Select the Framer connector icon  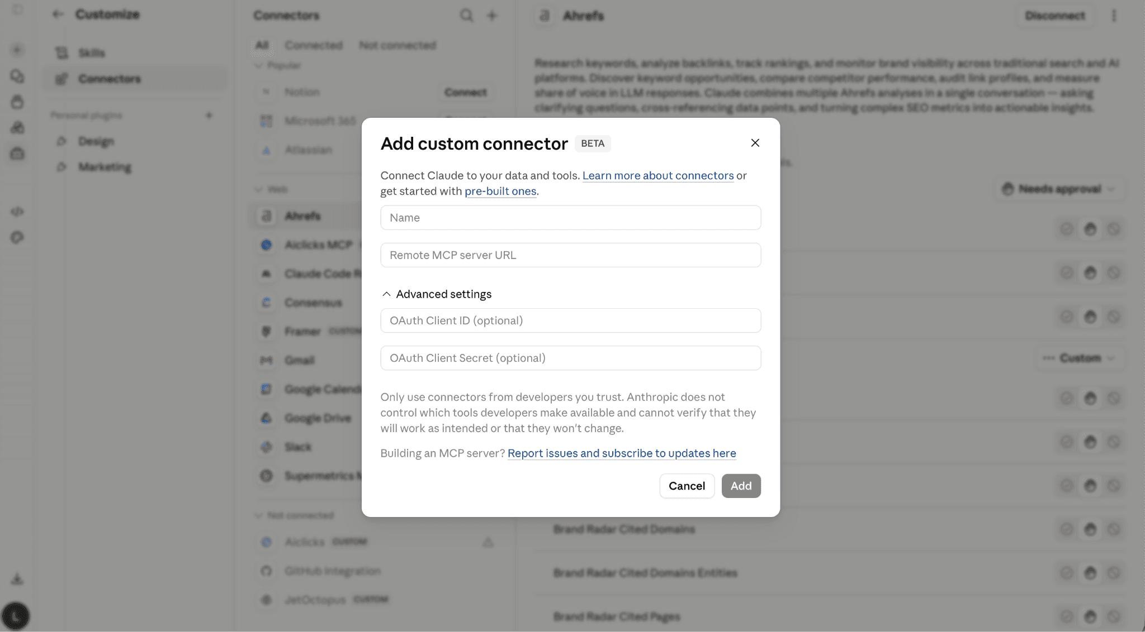pyautogui.click(x=266, y=332)
